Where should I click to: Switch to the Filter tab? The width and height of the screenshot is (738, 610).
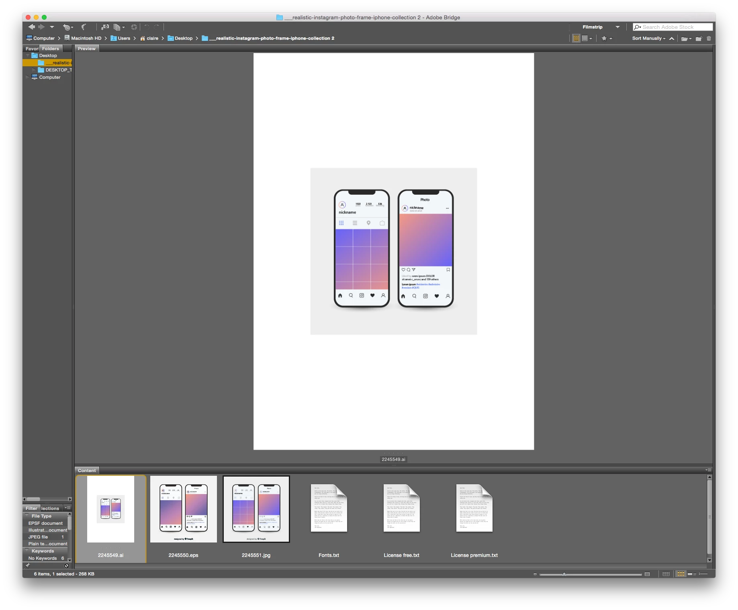[31, 508]
